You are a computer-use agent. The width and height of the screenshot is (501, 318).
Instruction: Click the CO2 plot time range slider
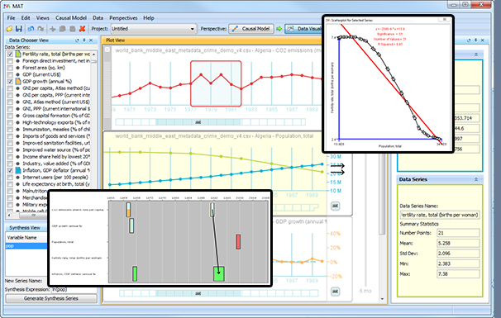(198, 122)
